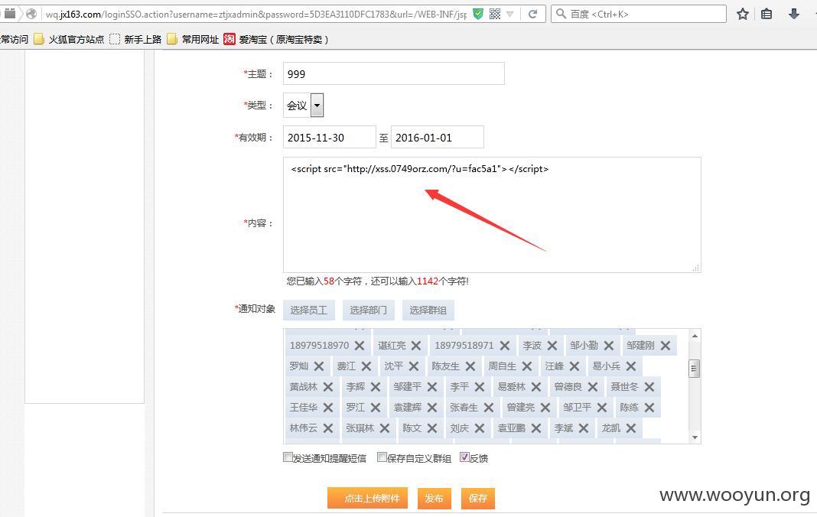The height and width of the screenshot is (517, 817).
Task: Click the X beside 周自生
Action: point(527,366)
